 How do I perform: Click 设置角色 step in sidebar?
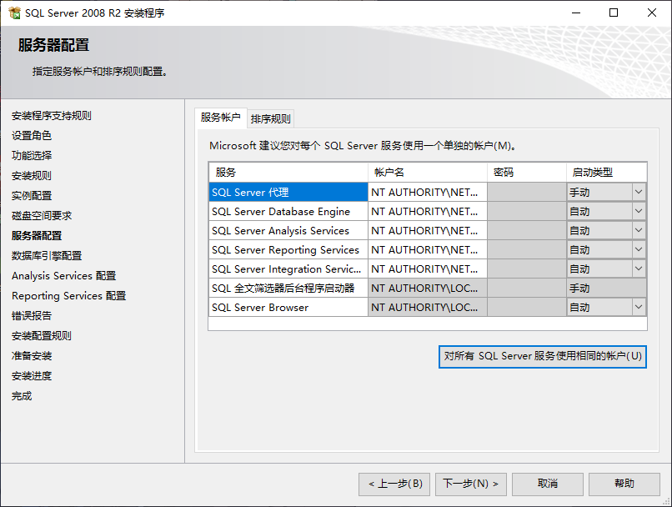pyautogui.click(x=32, y=136)
